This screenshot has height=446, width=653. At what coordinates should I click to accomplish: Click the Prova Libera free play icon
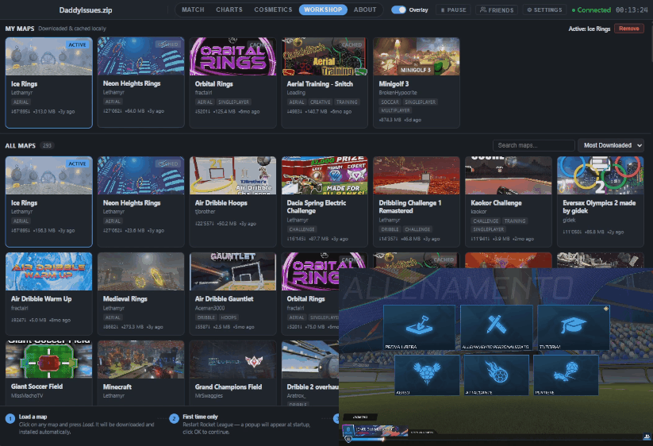tap(419, 327)
